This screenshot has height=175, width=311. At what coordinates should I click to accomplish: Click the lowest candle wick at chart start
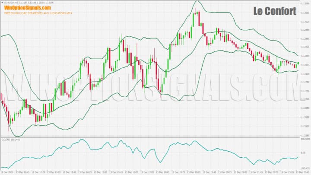coord(9,129)
